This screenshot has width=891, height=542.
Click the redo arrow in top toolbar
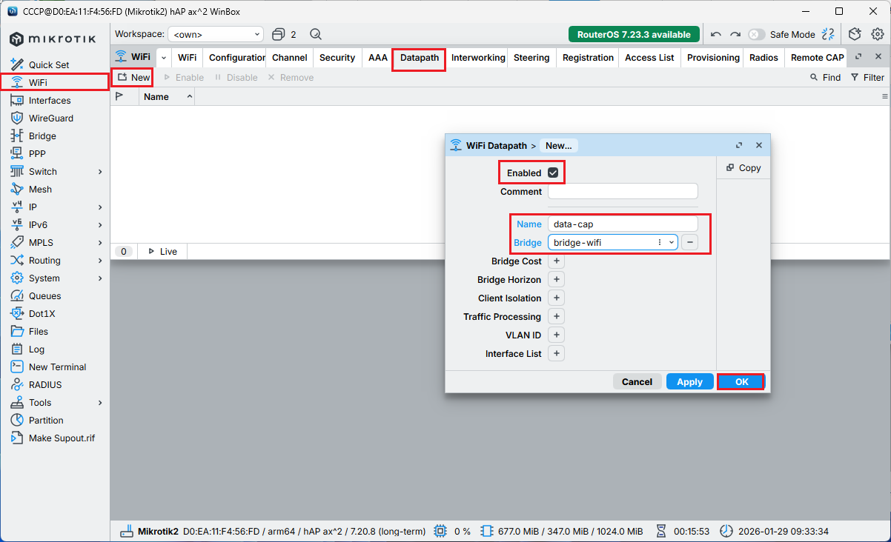click(x=735, y=34)
